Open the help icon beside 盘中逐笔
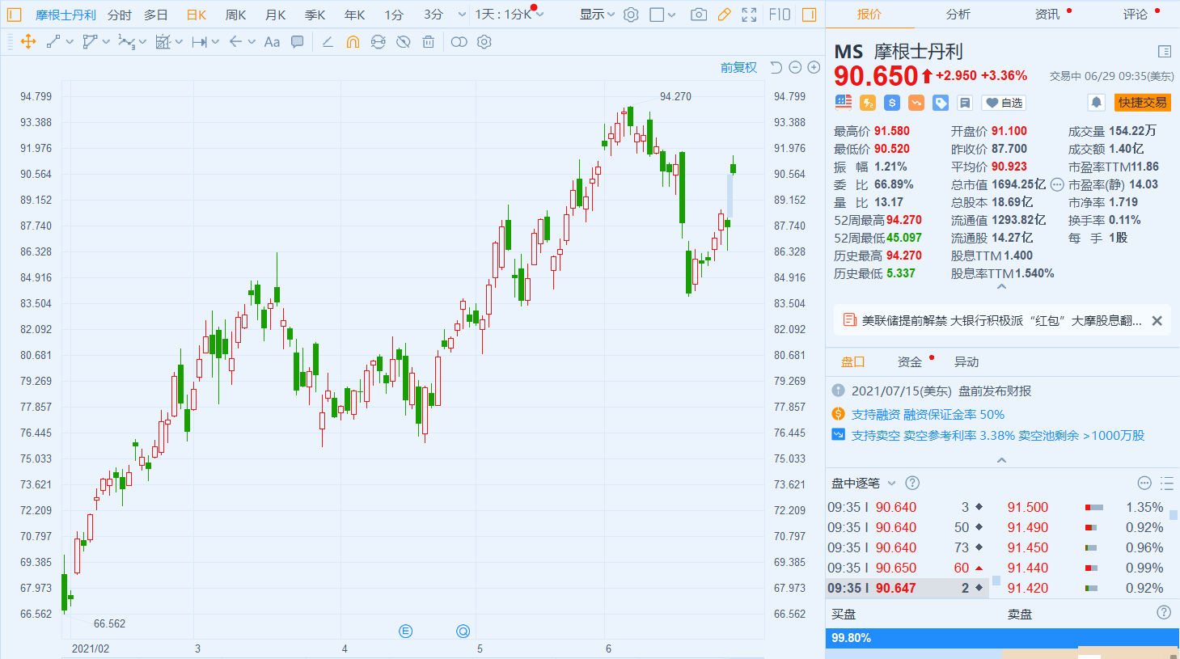 point(912,484)
